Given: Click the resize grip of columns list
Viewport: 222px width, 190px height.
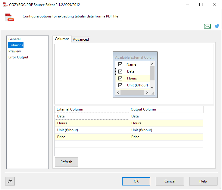Looking at the screenshot, I should 153,93.
